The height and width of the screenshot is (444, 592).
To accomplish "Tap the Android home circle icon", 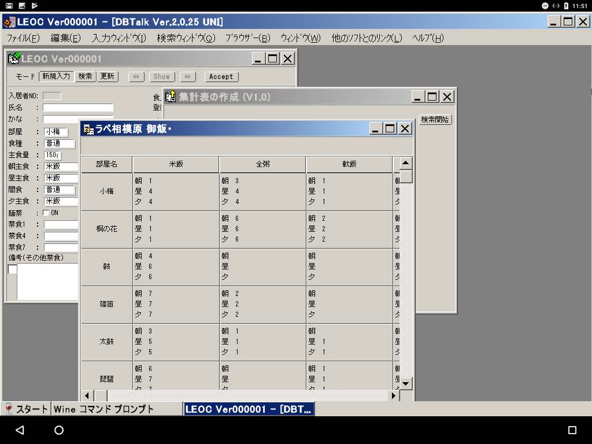I will (59, 430).
